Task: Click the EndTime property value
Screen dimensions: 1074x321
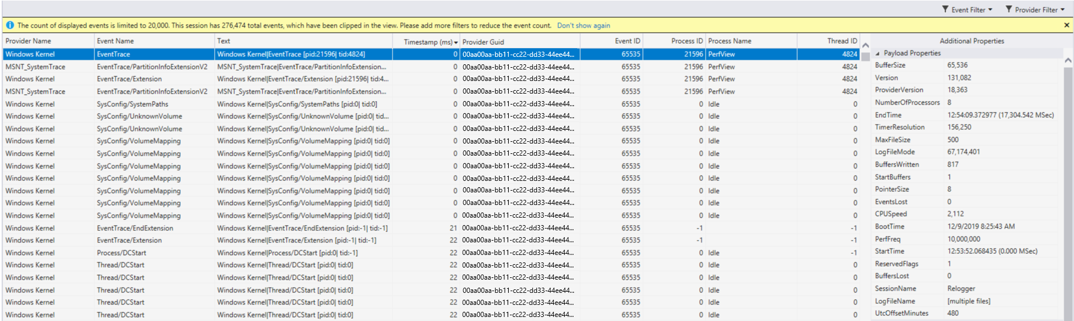Action: (x=1000, y=115)
